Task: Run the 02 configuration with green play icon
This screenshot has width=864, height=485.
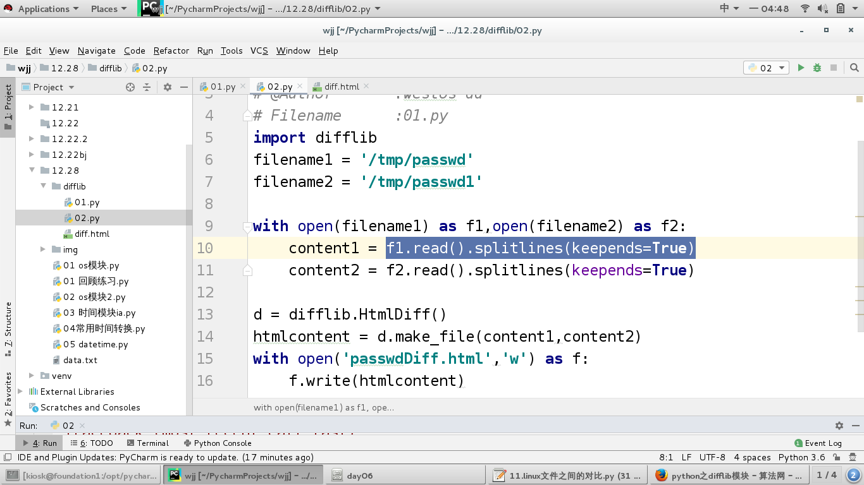Action: click(x=801, y=68)
